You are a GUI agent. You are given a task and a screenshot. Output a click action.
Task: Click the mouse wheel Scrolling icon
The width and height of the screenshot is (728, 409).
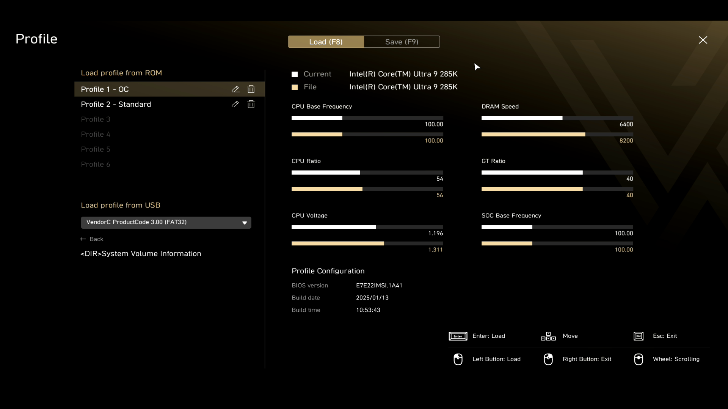click(x=639, y=359)
